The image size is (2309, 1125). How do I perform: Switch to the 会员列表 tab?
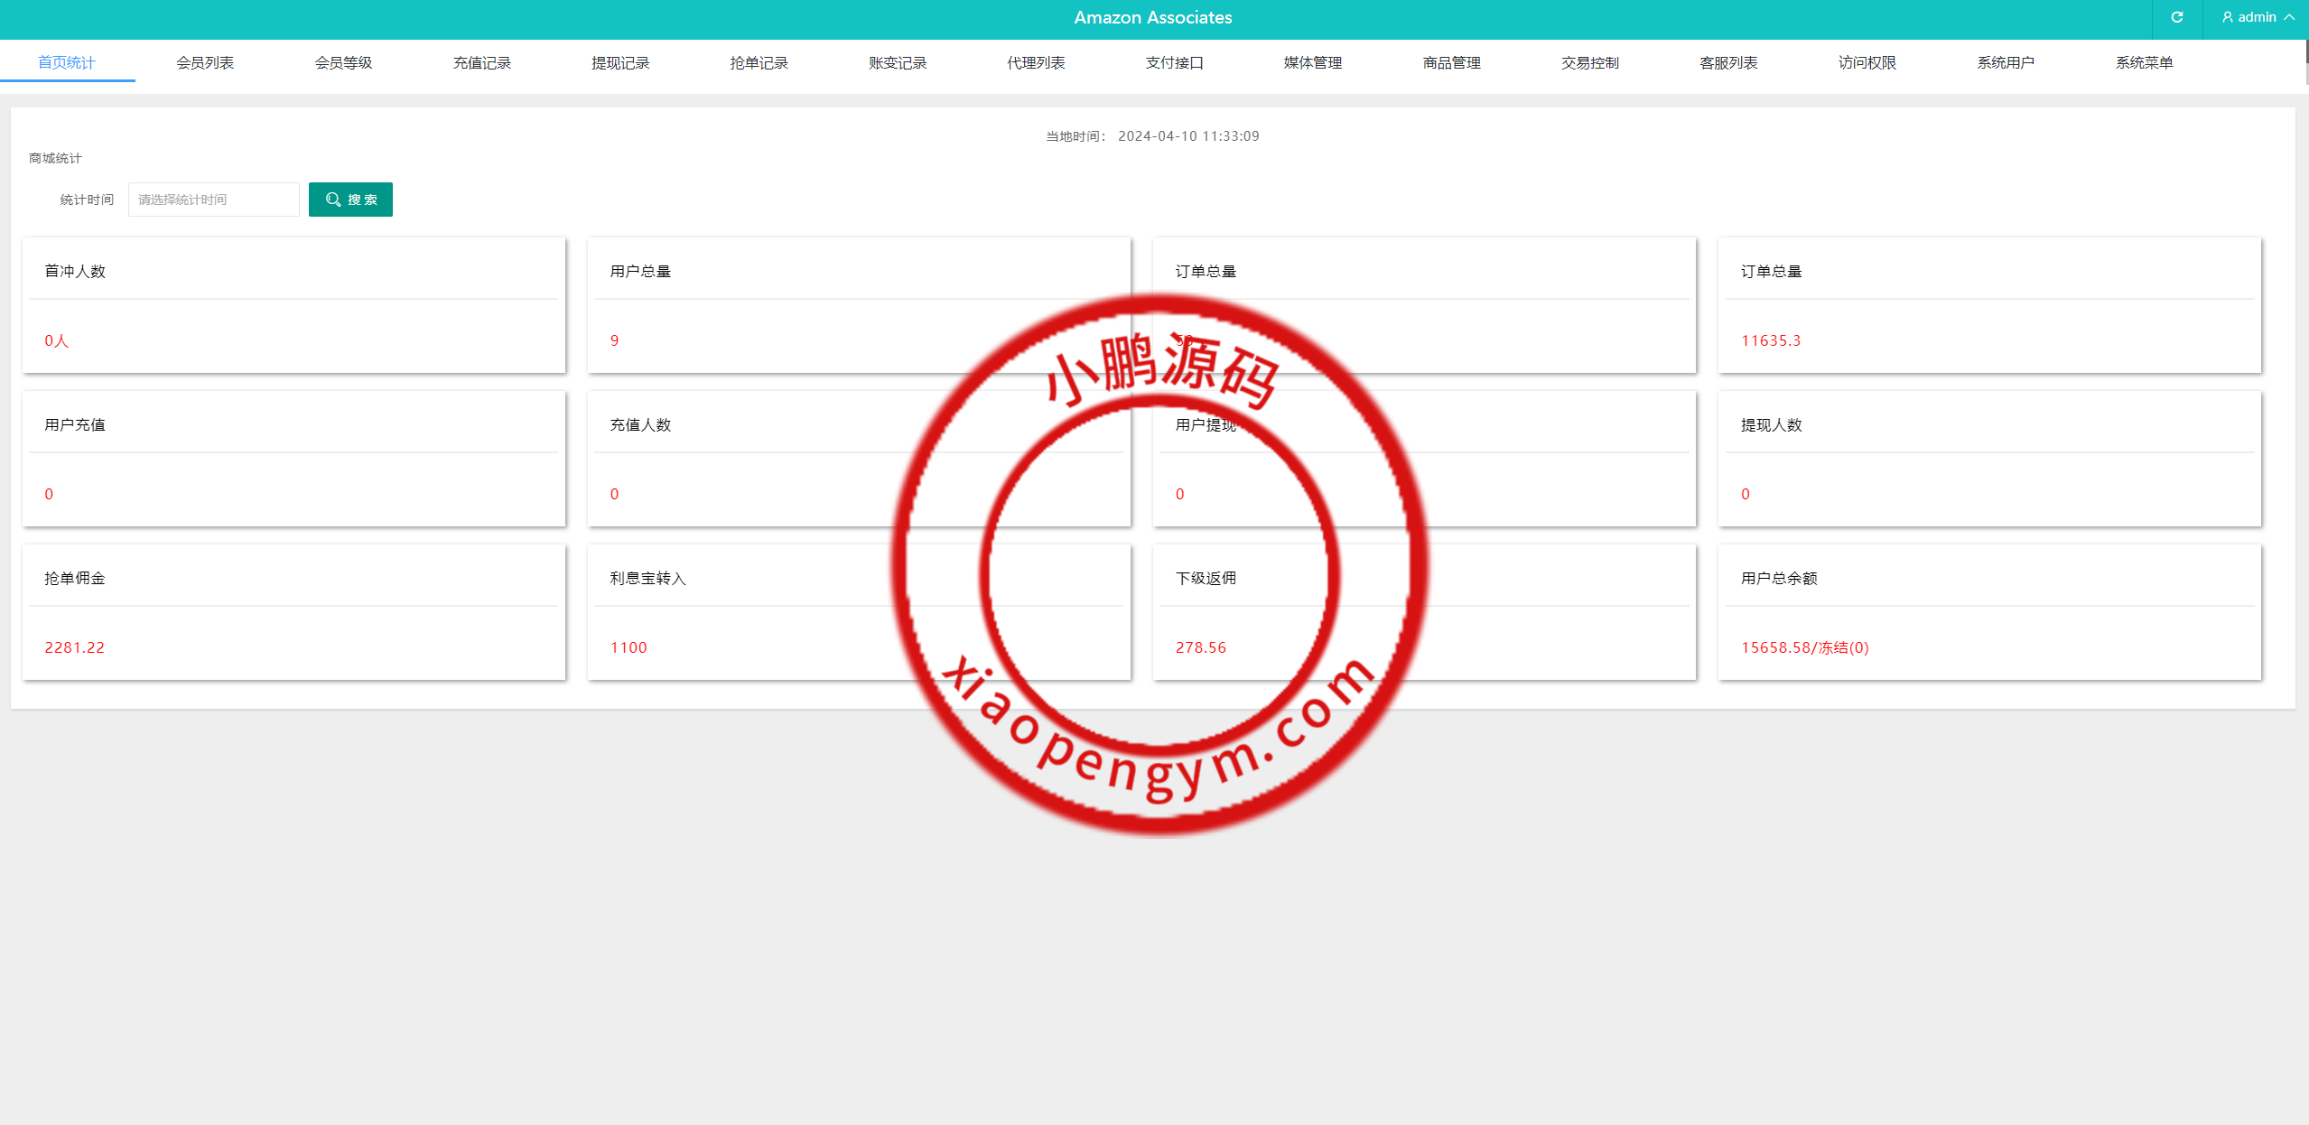click(x=205, y=62)
